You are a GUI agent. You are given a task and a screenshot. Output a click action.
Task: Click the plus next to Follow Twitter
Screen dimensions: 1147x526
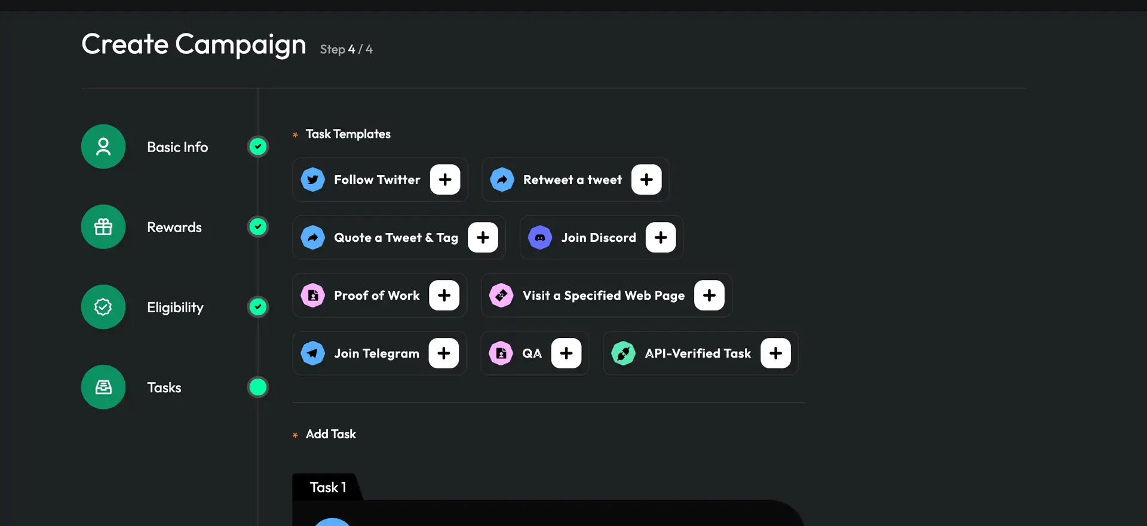445,180
